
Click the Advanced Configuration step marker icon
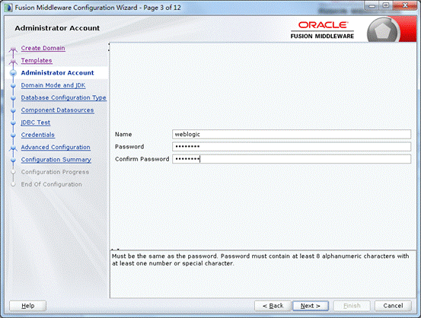click(x=13, y=148)
